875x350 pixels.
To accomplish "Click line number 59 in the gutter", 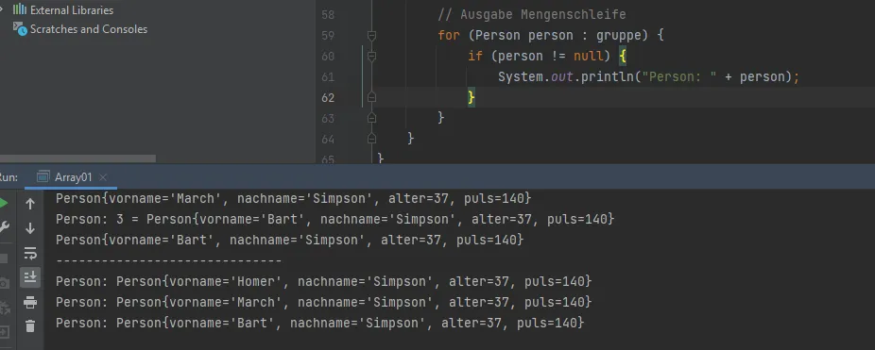I will 328,36.
